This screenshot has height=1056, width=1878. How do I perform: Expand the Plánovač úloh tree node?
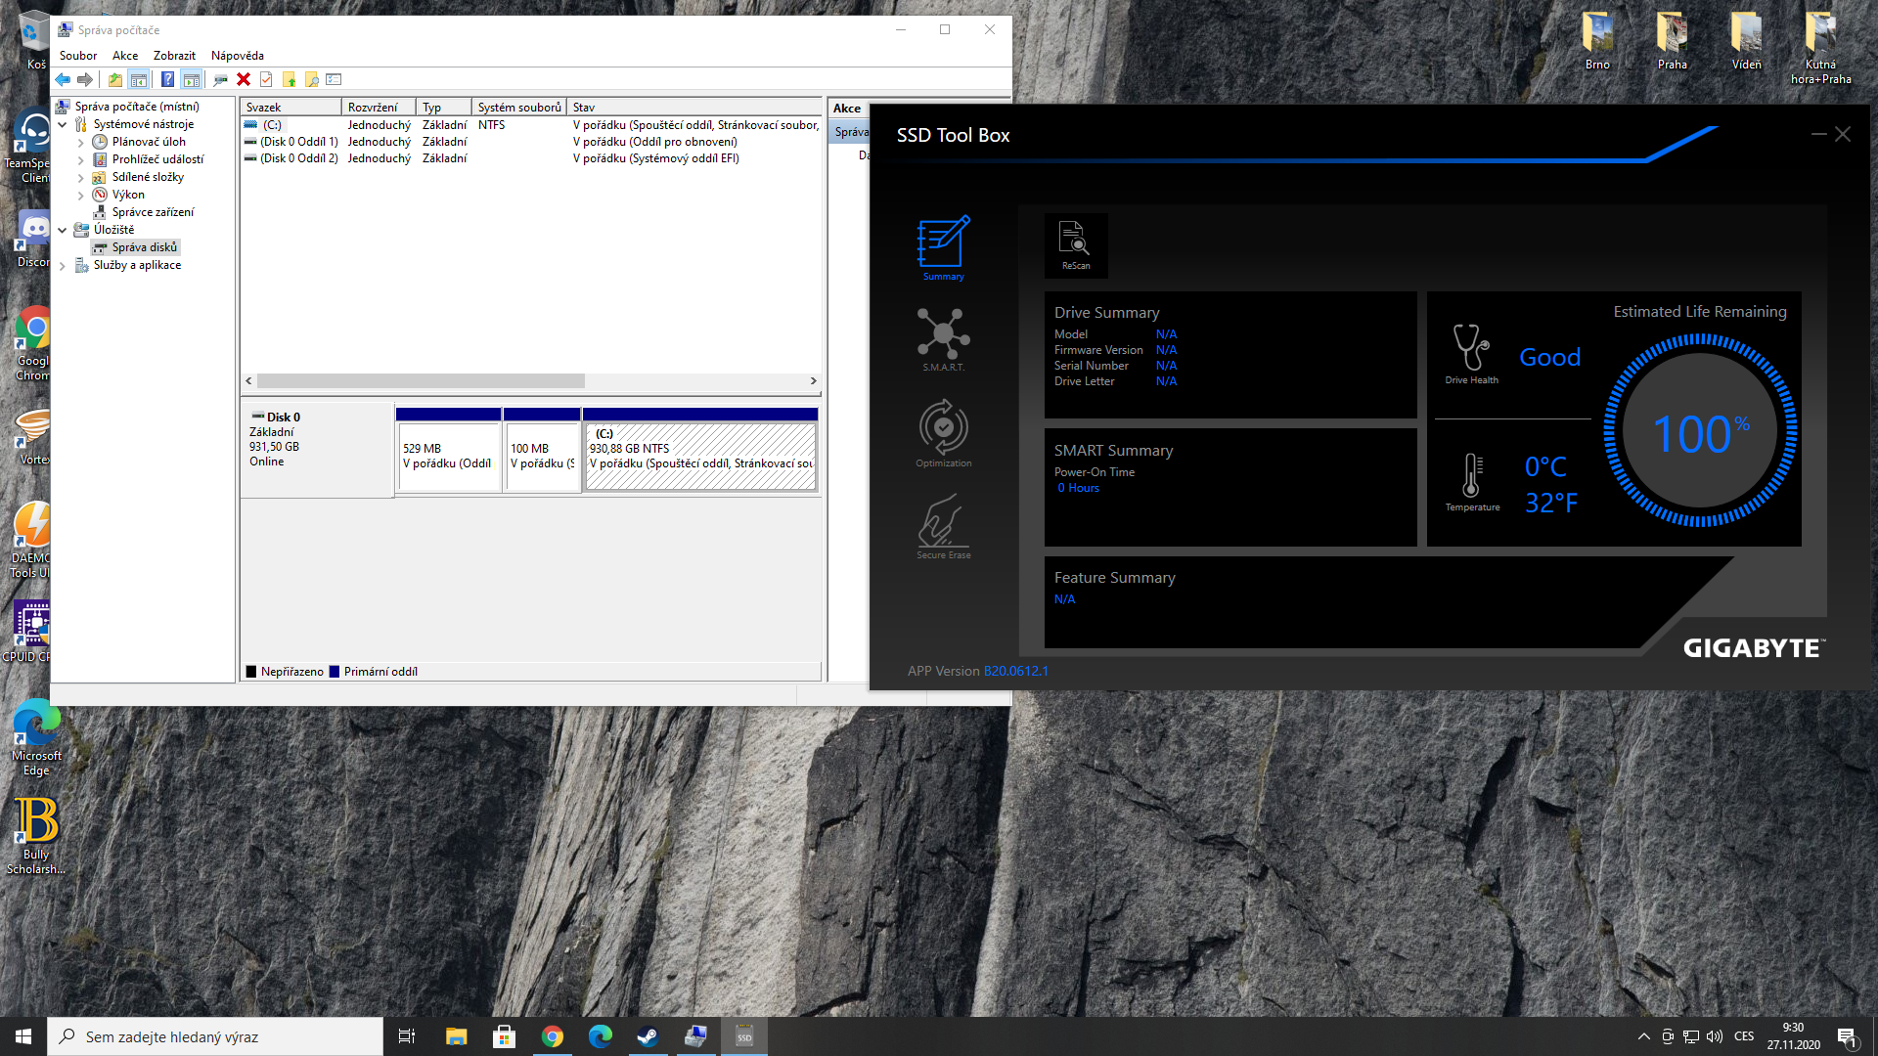coord(80,143)
